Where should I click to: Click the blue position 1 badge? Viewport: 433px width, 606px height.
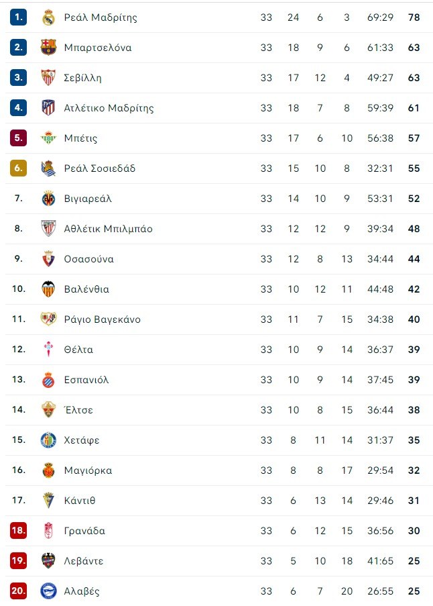tap(18, 17)
